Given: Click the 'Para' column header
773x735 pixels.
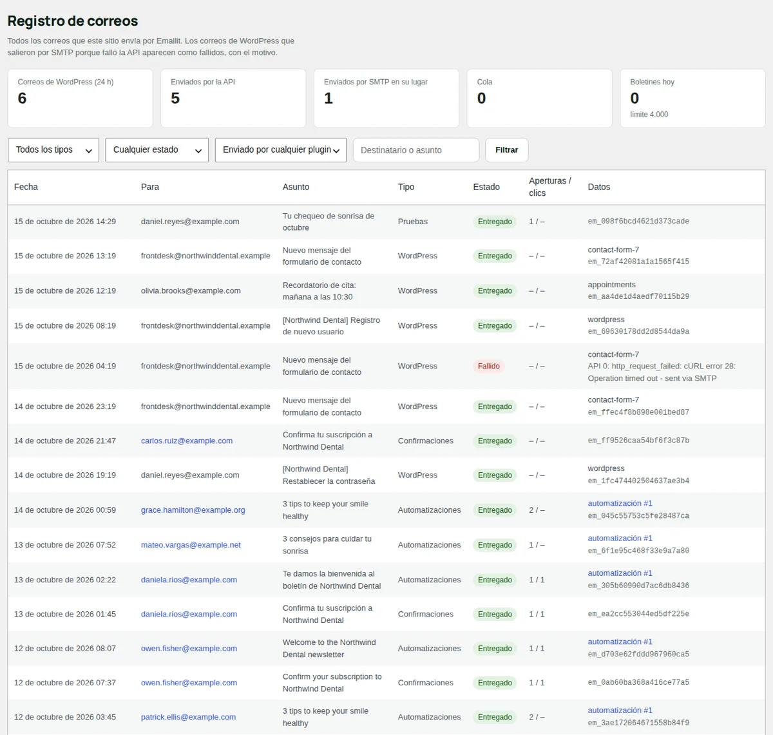Looking at the screenshot, I should pyautogui.click(x=150, y=187).
